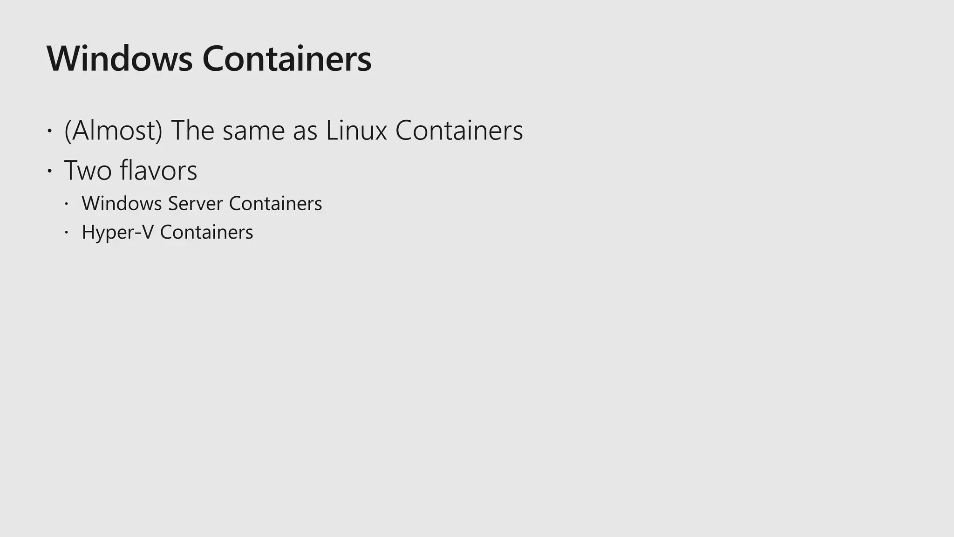The height and width of the screenshot is (537, 954).
Task: Click the word 'Linux' in first bullet
Action: coord(356,130)
